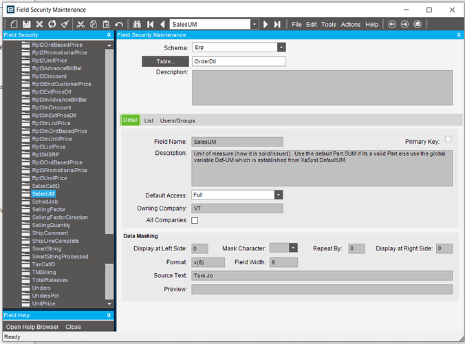Open search with the binoculars icon

click(x=137, y=24)
